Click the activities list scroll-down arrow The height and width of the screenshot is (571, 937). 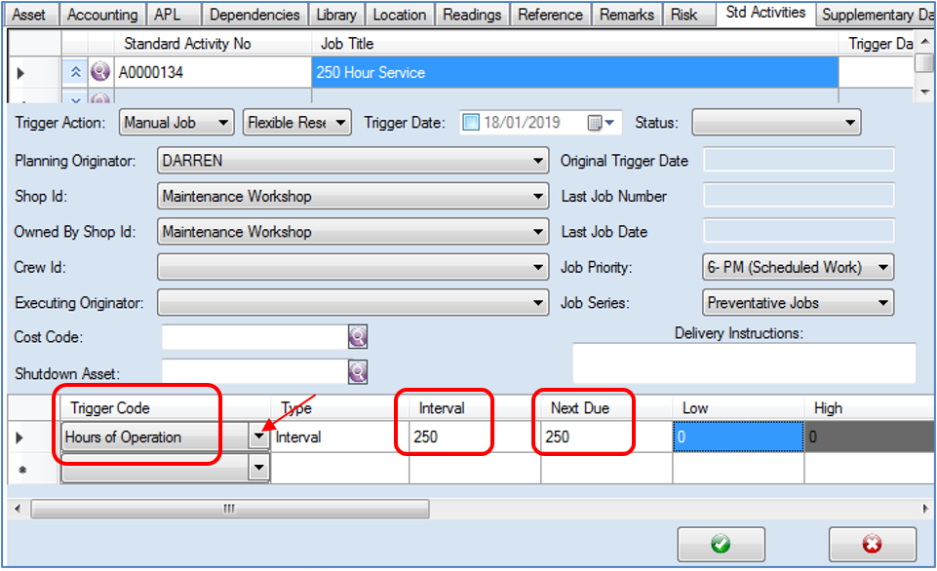tap(925, 92)
